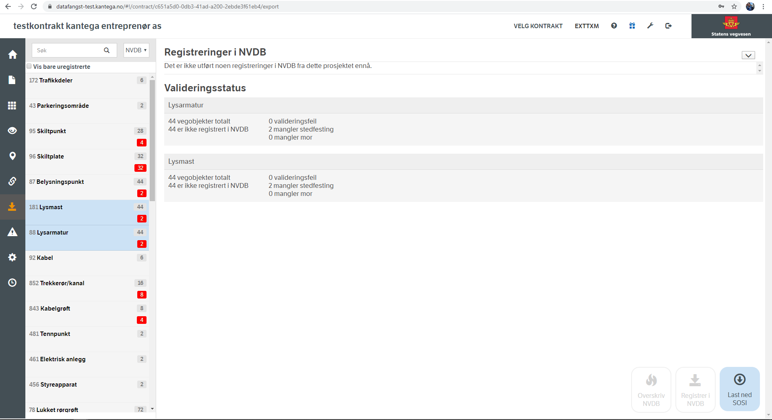Select 852 Trekkerør/kanal in the list

click(87, 288)
